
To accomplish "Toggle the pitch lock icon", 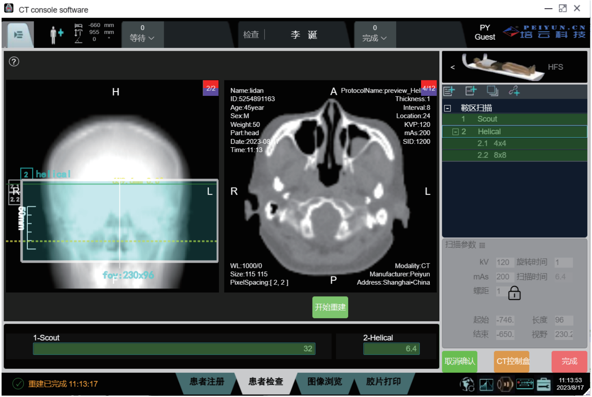I will click(514, 293).
